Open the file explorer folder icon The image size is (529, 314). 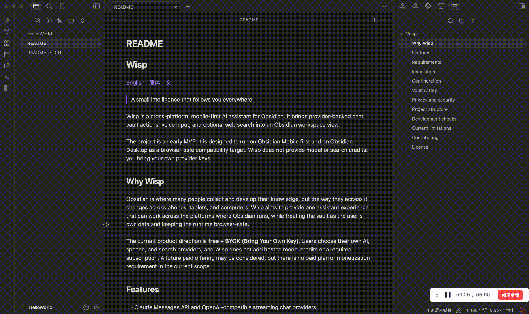36,6
